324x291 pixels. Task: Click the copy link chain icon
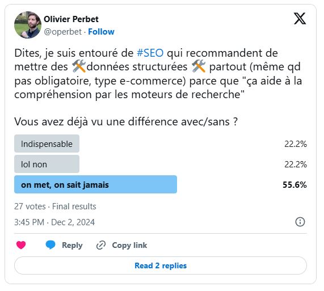101,245
